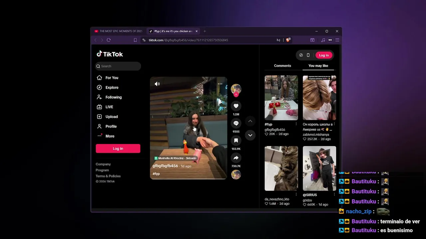Click g0dzu username
This screenshot has height=239, width=426.
click(x=307, y=200)
